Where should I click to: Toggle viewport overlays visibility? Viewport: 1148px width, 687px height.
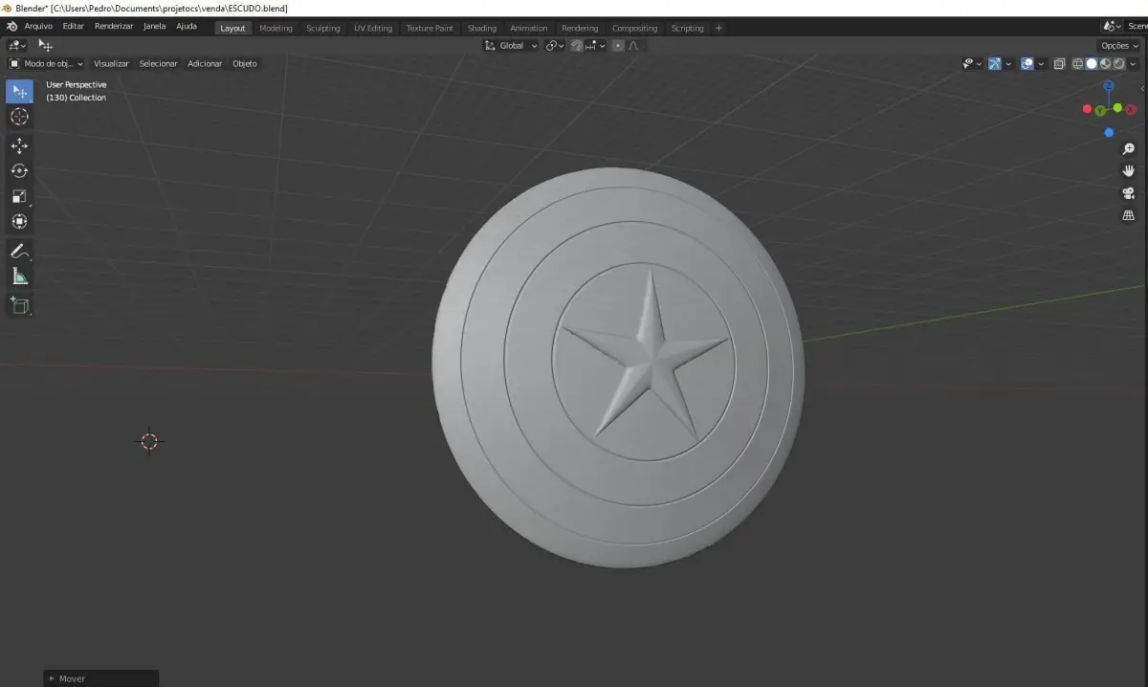click(1027, 63)
